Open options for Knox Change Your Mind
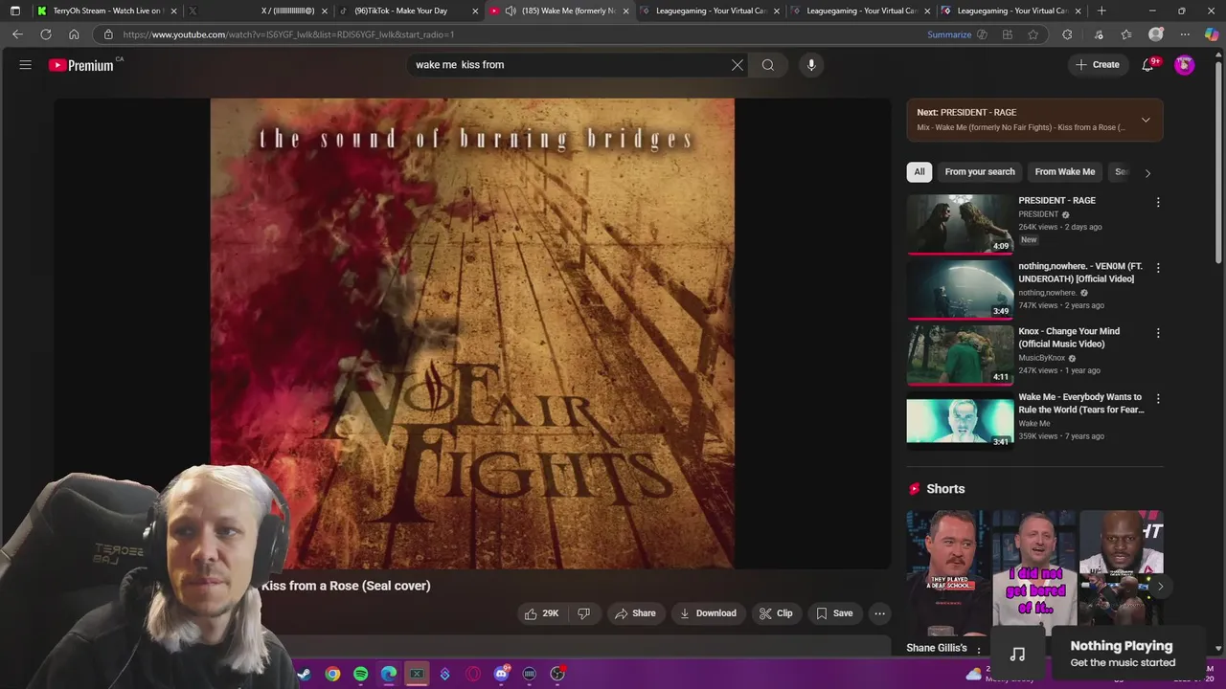The height and width of the screenshot is (689, 1226). coord(1158,333)
